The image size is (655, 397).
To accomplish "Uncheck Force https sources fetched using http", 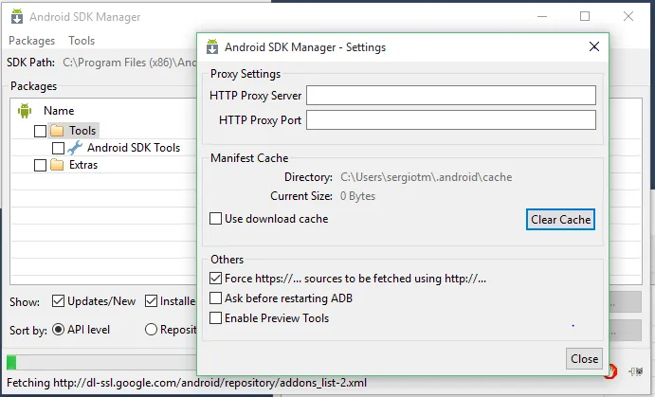I will pos(215,278).
